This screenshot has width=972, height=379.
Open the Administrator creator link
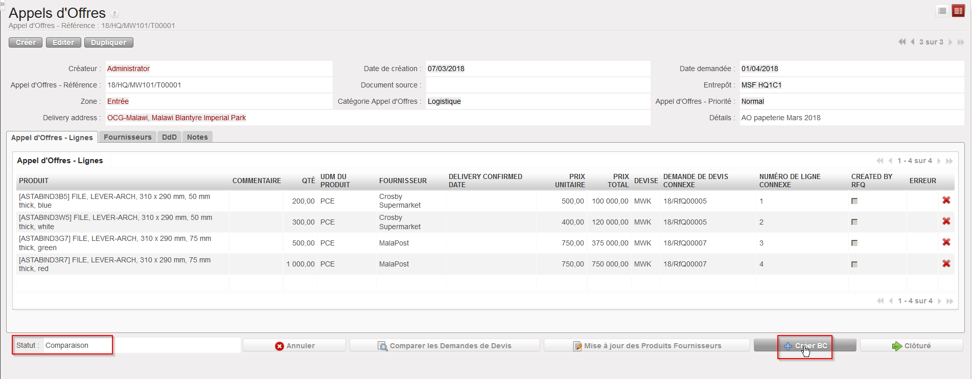click(x=128, y=69)
